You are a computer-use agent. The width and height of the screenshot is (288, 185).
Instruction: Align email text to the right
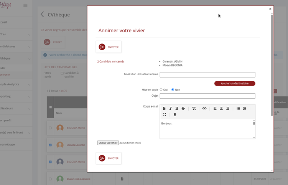[x=228, y=109]
